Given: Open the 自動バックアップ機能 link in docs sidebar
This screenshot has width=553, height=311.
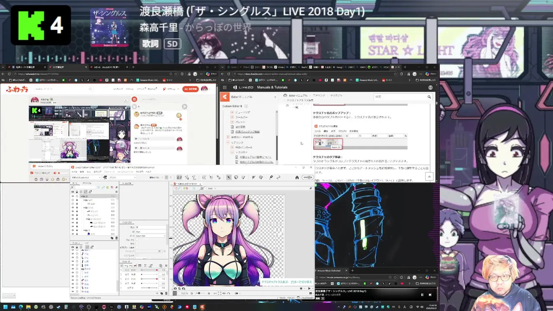Looking at the screenshot, I should pyautogui.click(x=248, y=132).
